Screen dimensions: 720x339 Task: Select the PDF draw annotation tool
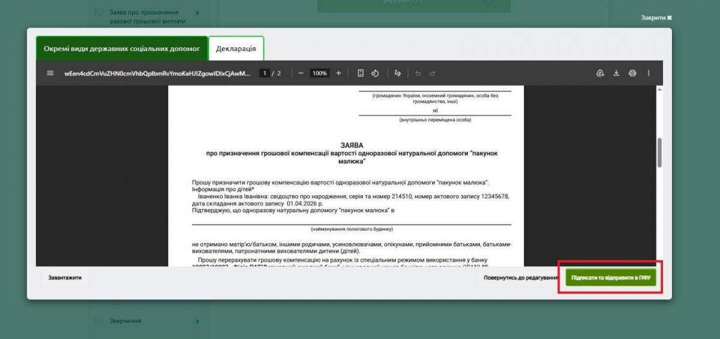[x=397, y=73]
